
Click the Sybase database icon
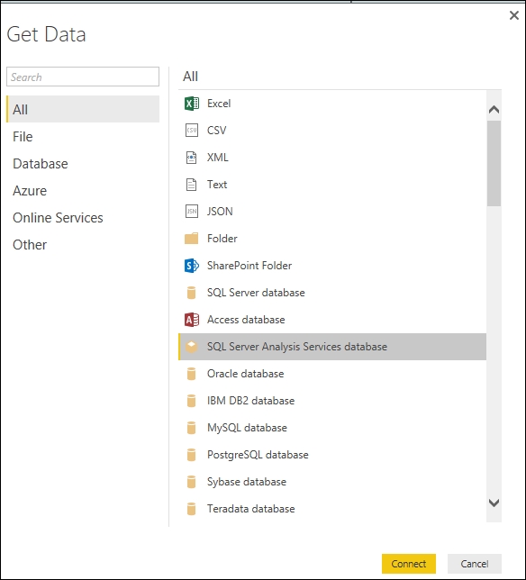tap(191, 482)
